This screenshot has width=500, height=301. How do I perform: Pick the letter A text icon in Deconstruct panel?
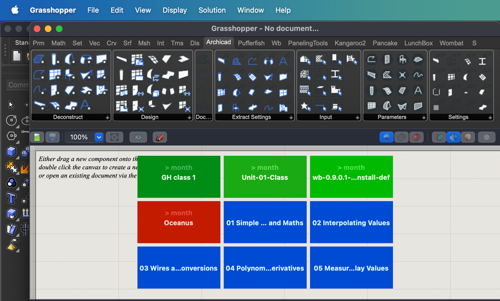[85, 105]
